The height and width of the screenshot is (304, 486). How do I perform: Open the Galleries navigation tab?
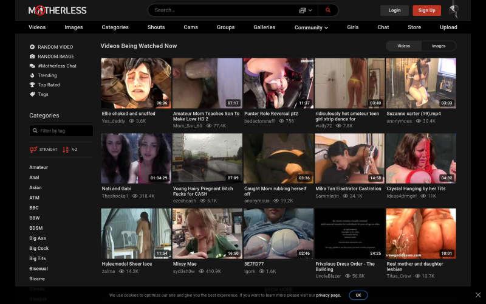tap(264, 27)
